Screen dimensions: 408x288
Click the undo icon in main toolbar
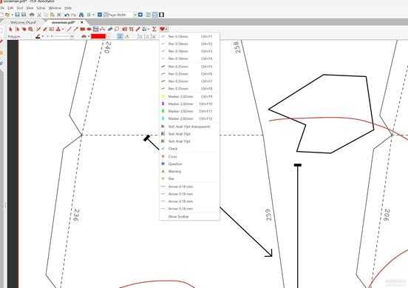tap(67, 15)
